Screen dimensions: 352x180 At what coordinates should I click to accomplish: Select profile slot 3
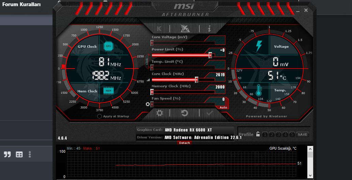[x=278, y=135]
